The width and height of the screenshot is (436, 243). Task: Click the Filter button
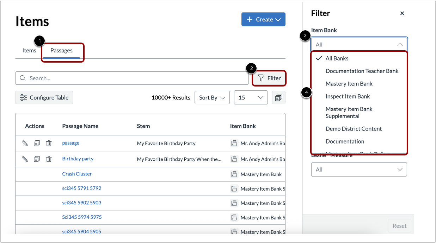pyautogui.click(x=269, y=78)
